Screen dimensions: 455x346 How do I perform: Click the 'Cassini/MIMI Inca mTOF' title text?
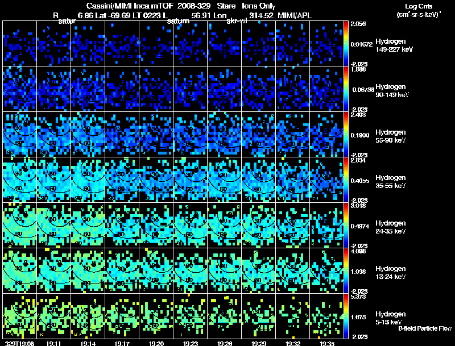tap(130, 6)
